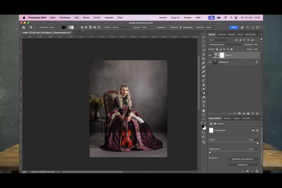
Task: Uncheck the Transparenz checkbox
Action: click(181, 28)
